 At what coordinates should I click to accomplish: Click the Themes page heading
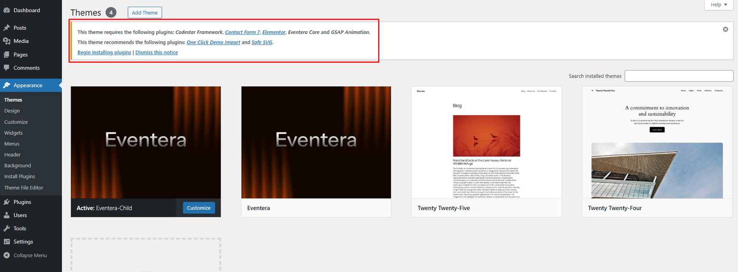coord(86,12)
